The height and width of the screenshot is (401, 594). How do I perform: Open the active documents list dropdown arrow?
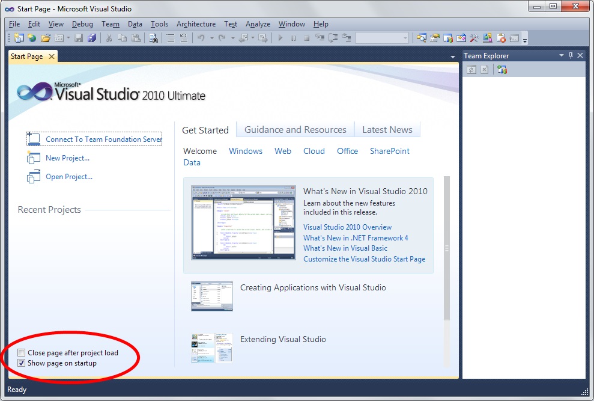point(453,57)
